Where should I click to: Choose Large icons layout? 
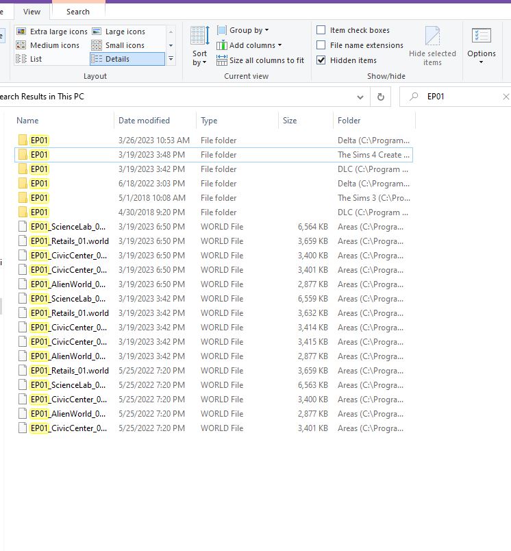(119, 32)
